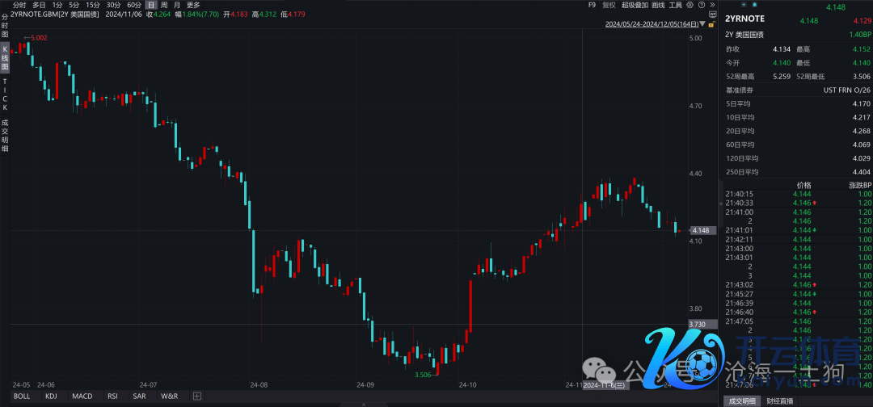The height and width of the screenshot is (407, 873).
Task: Switch to the MACD indicator tab
Action: [x=82, y=397]
